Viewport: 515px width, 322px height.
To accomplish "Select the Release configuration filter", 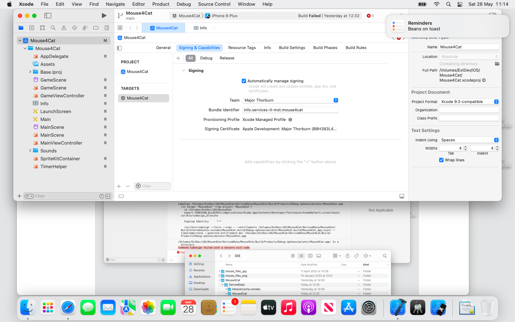I will pyautogui.click(x=227, y=58).
